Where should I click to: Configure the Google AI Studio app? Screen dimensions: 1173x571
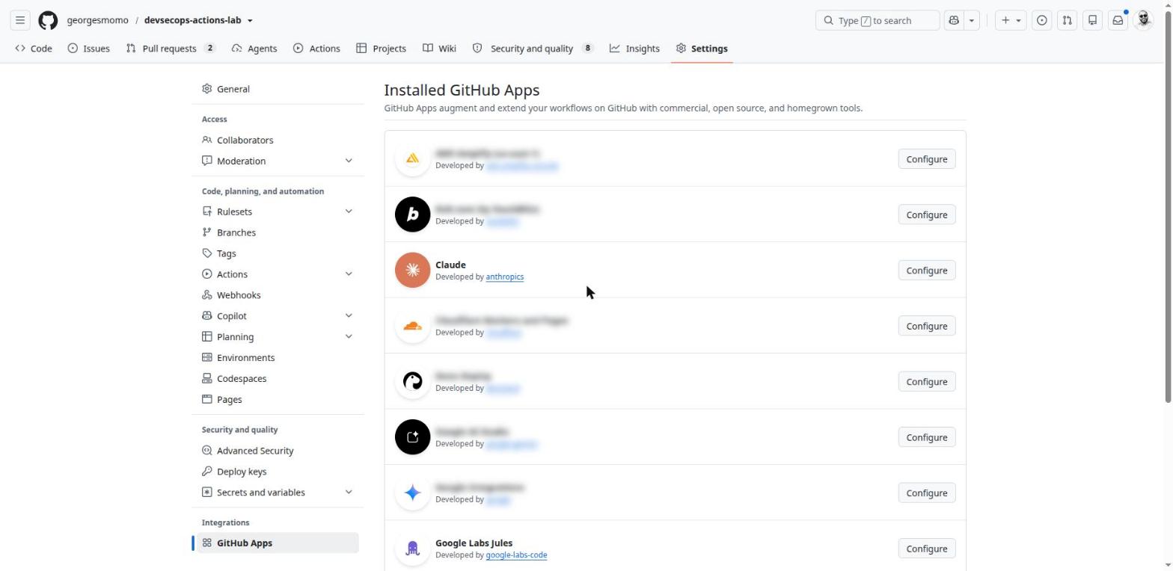(926, 437)
